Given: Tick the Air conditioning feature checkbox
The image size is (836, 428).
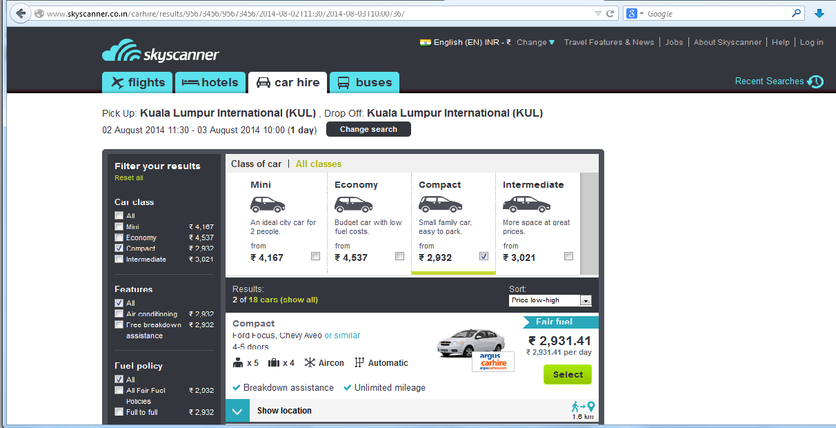Looking at the screenshot, I should coord(119,314).
